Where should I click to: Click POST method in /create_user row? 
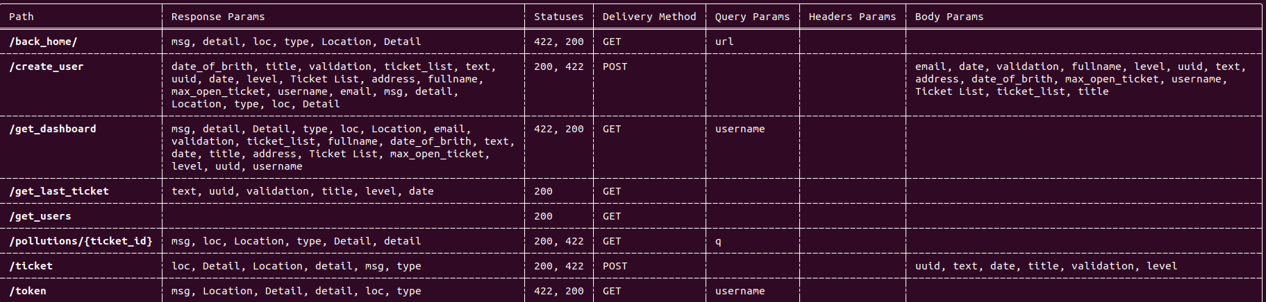[615, 66]
